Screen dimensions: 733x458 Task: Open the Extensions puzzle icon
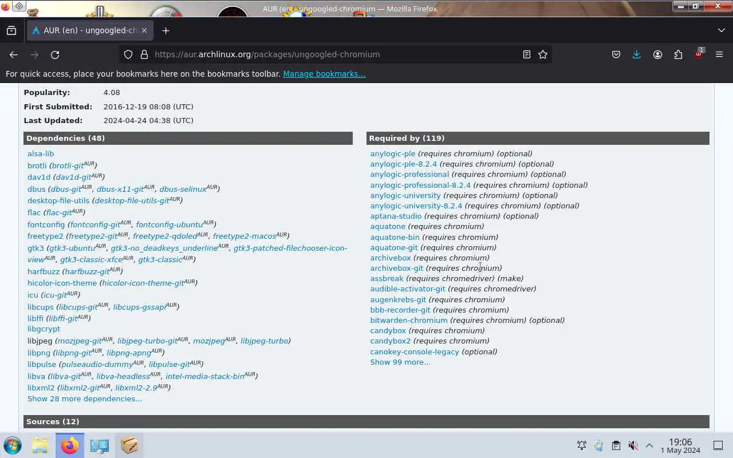coord(678,54)
